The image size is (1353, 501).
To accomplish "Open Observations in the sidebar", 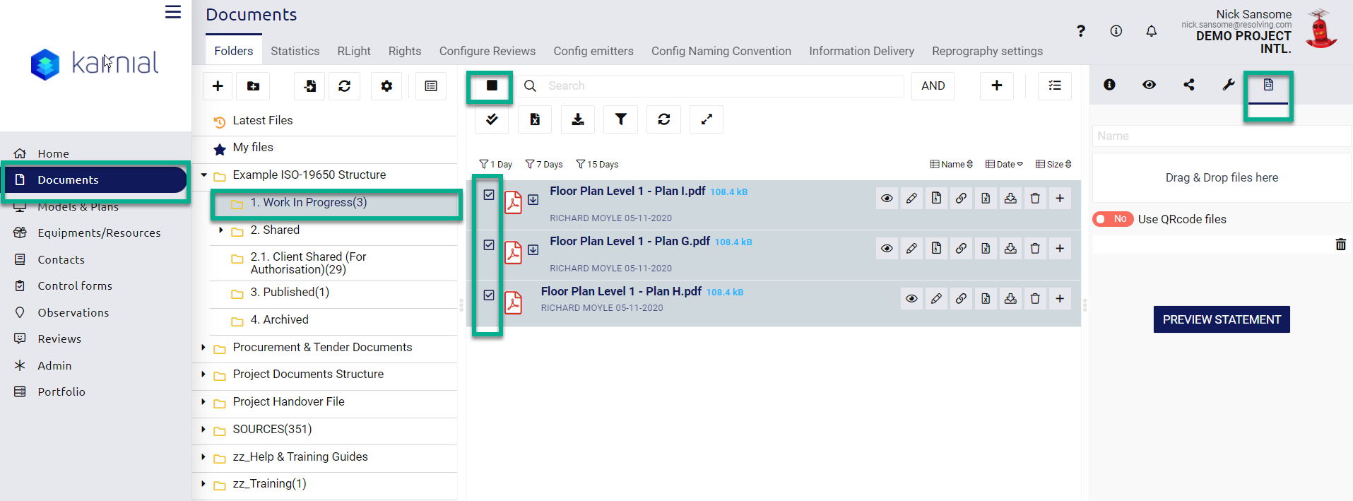I will [73, 312].
